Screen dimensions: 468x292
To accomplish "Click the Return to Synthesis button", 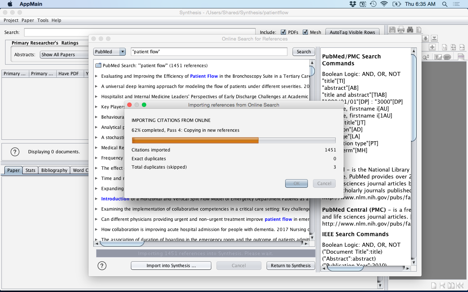I will [x=291, y=266].
